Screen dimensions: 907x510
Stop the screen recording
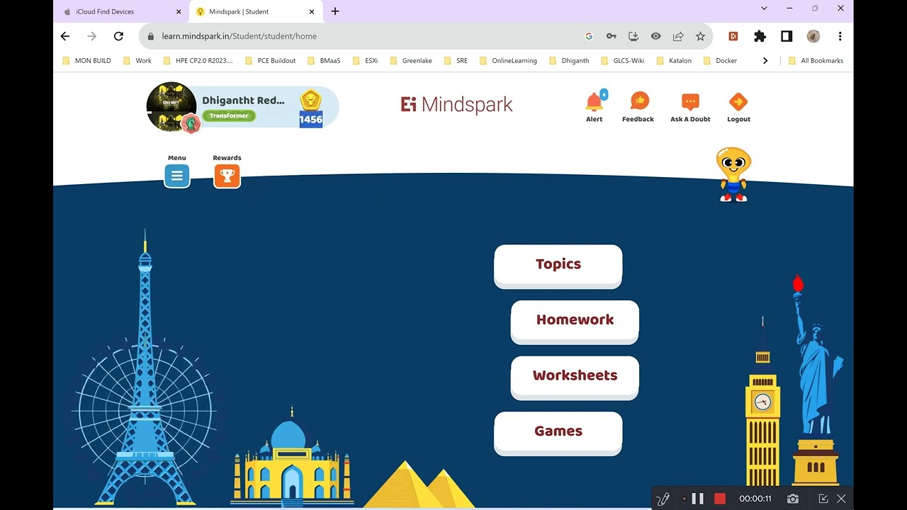[720, 499]
